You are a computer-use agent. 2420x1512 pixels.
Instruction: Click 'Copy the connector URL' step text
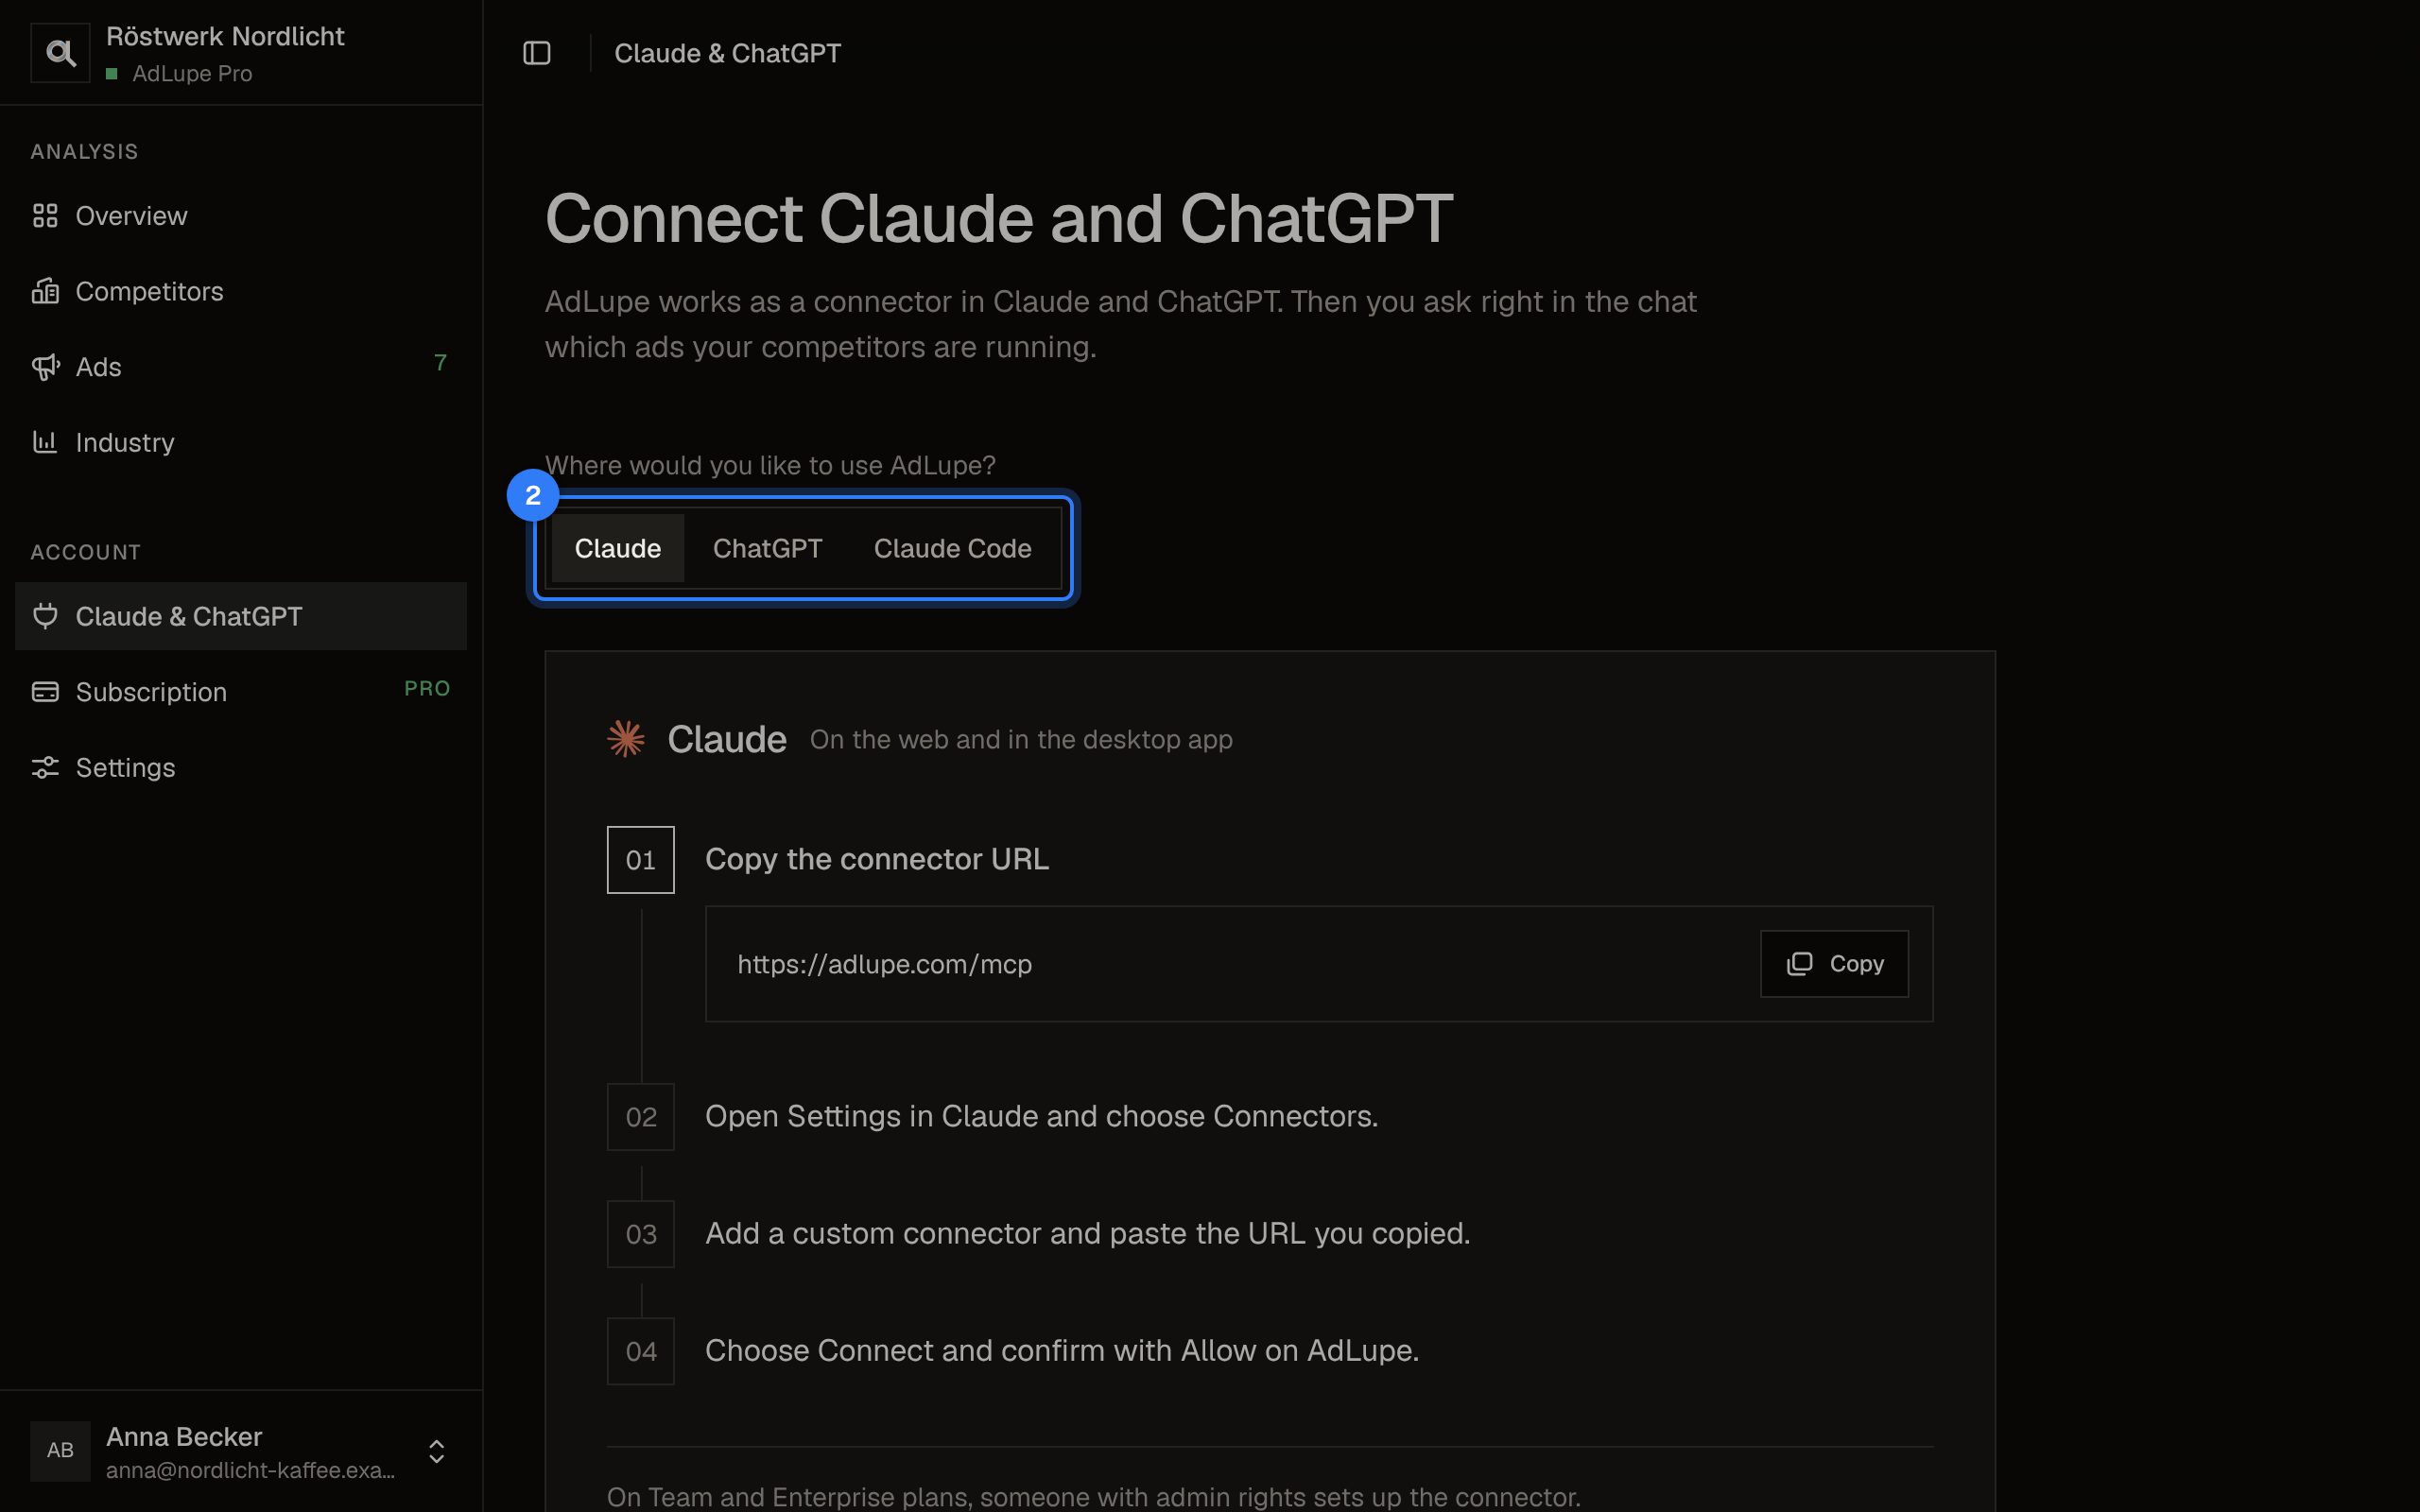(x=877, y=859)
